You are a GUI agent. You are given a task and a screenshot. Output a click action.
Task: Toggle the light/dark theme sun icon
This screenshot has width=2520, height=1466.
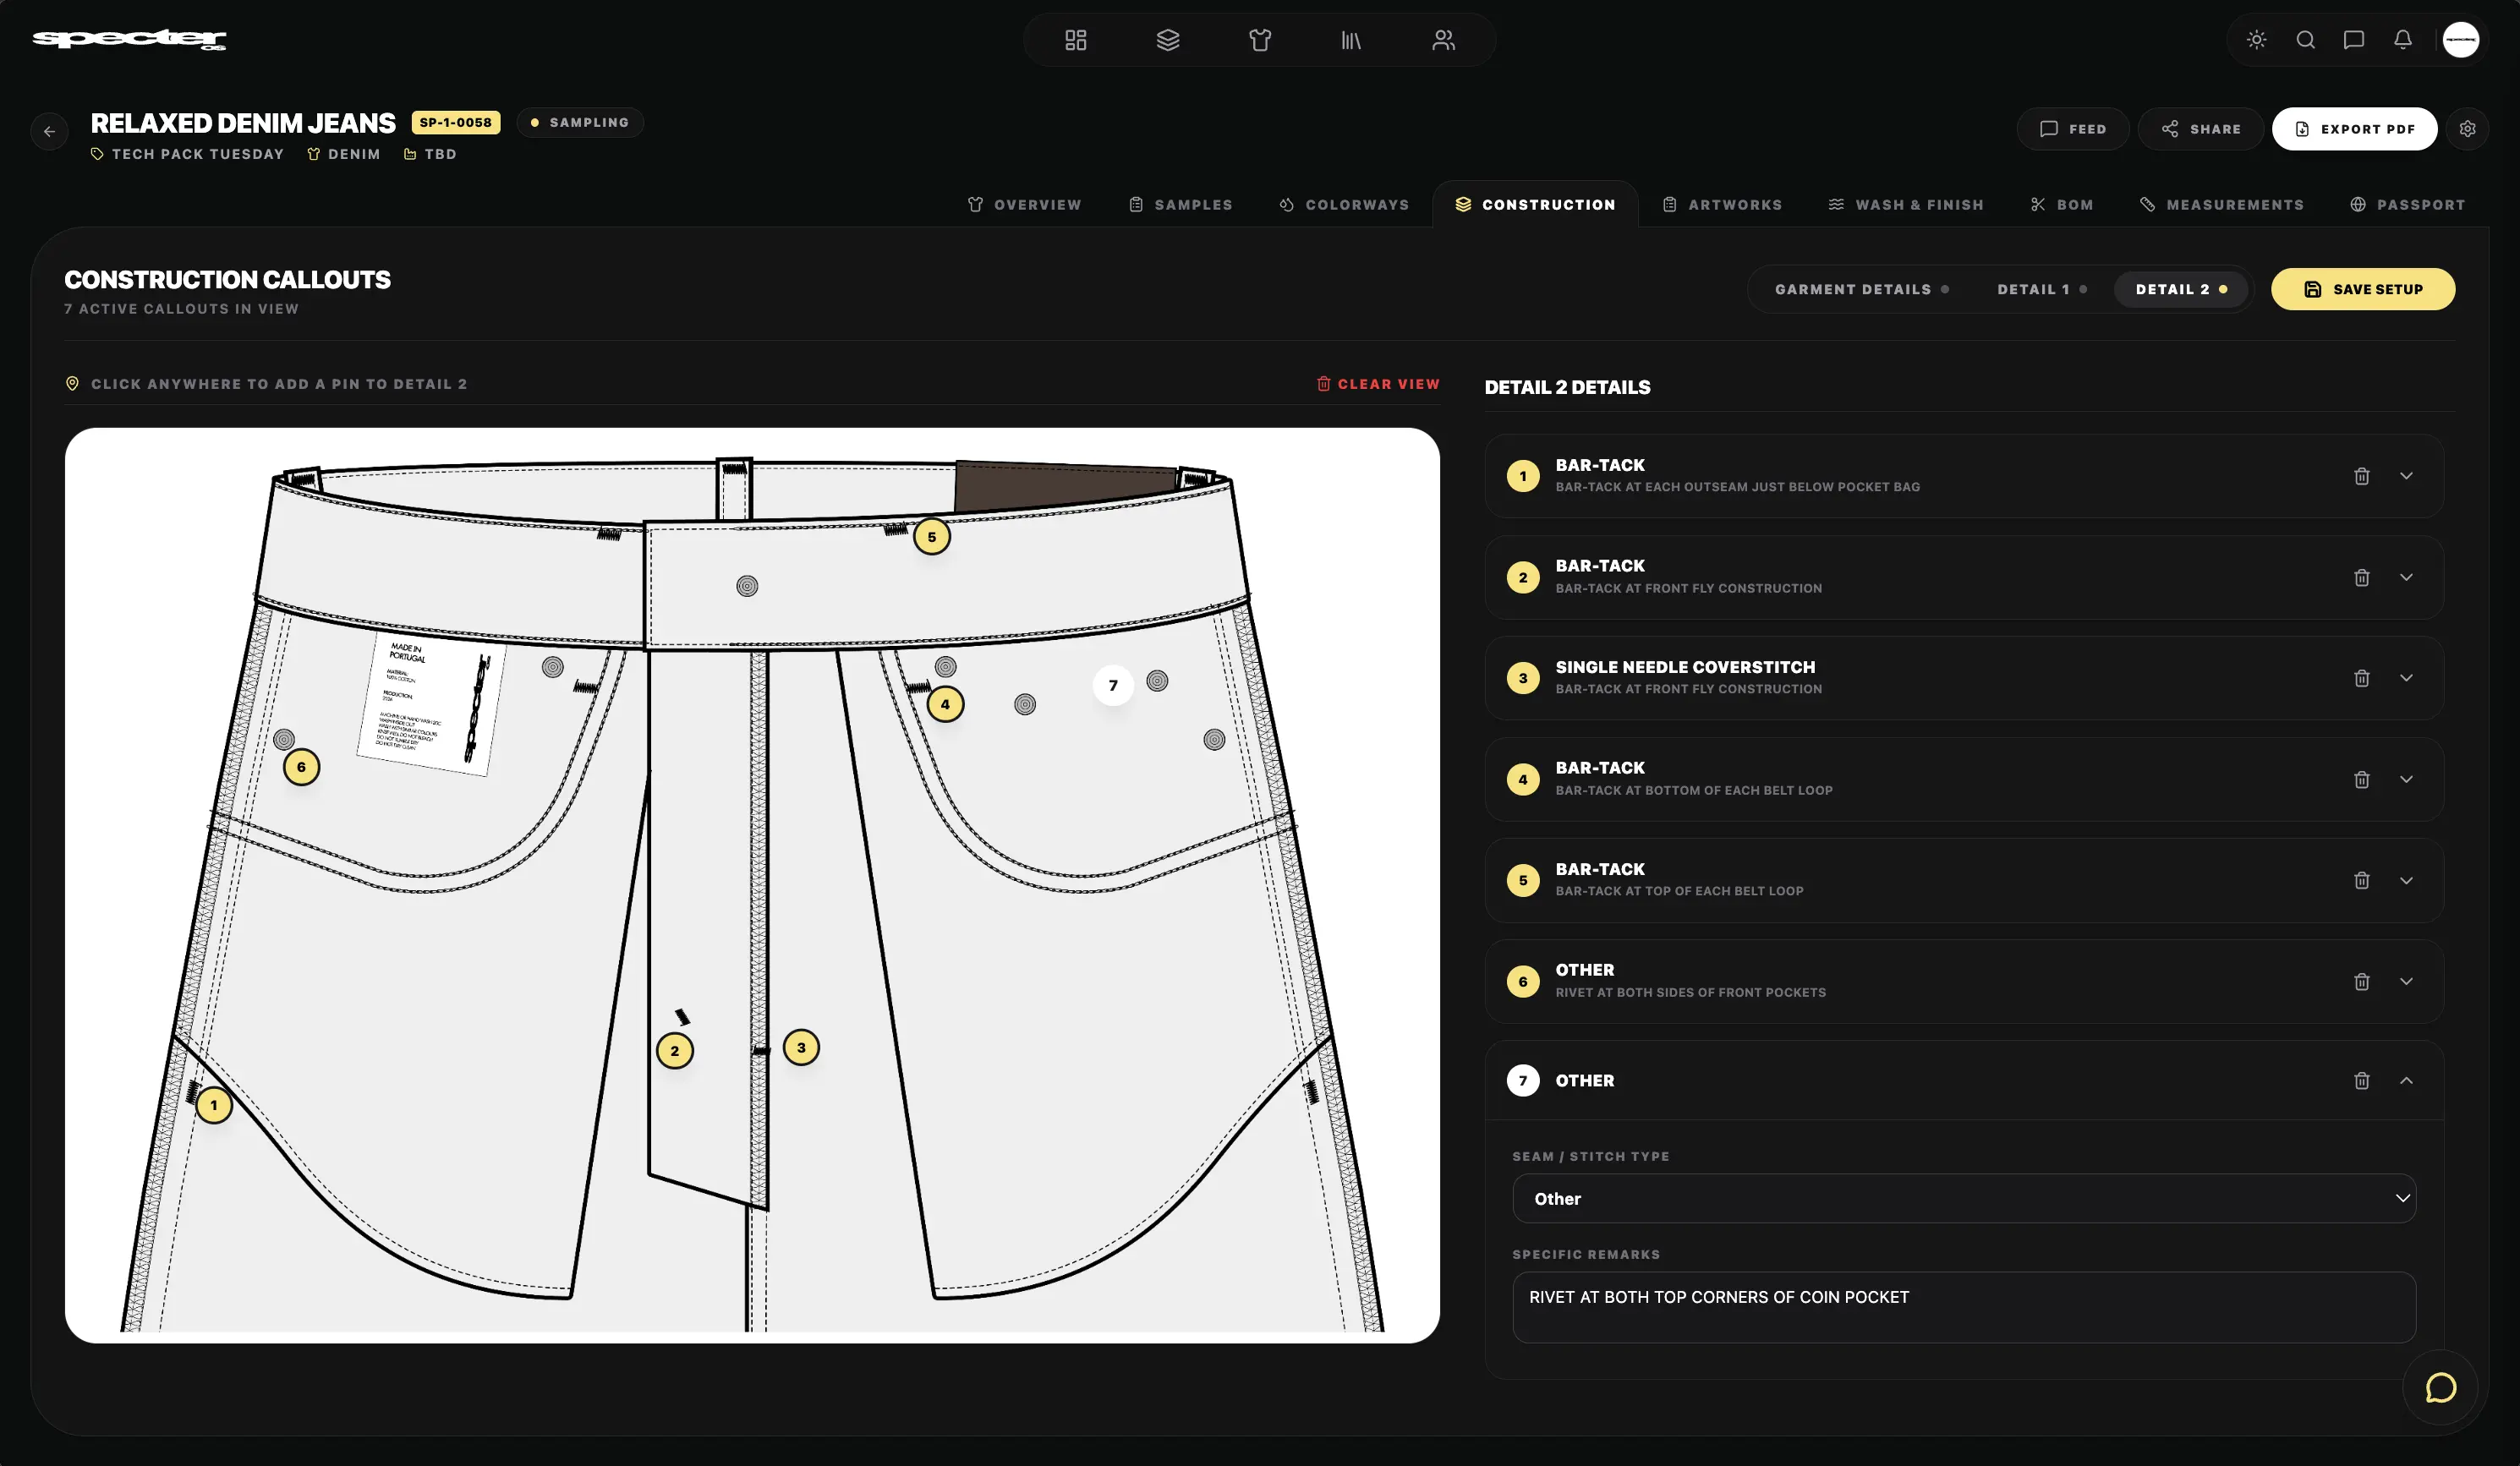2256,40
